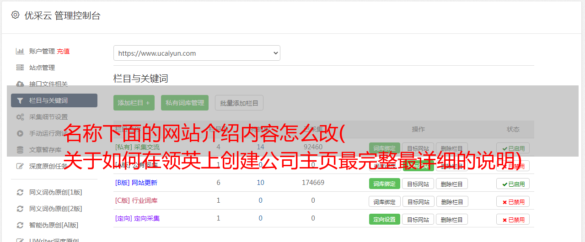Select value 10 in the 网站更新 row
Viewport: 585px width, 242px height.
pyautogui.click(x=260, y=183)
